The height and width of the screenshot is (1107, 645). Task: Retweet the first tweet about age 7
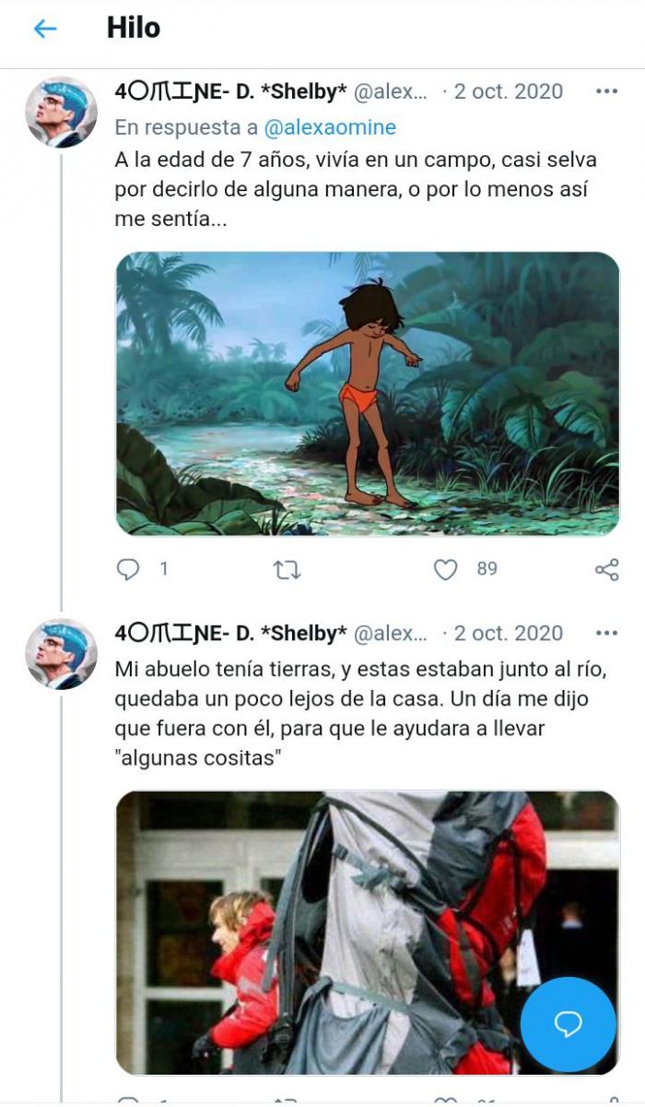[287, 570]
